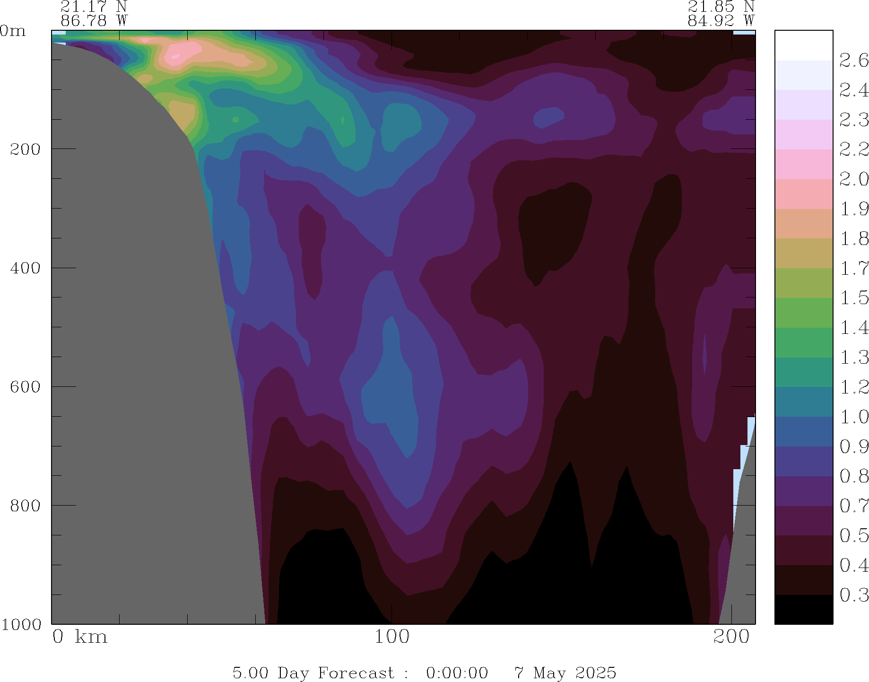
Task: Select the 100 km distance axis label
Action: pos(391,637)
